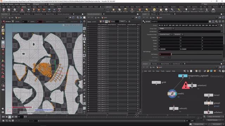225x126 pixels.
Task: Click the network editor tools wrench icon
Action: (x=184, y=71)
